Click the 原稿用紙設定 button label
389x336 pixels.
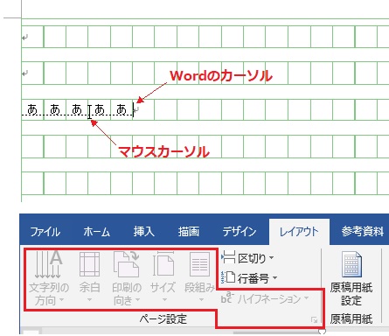tap(351, 294)
